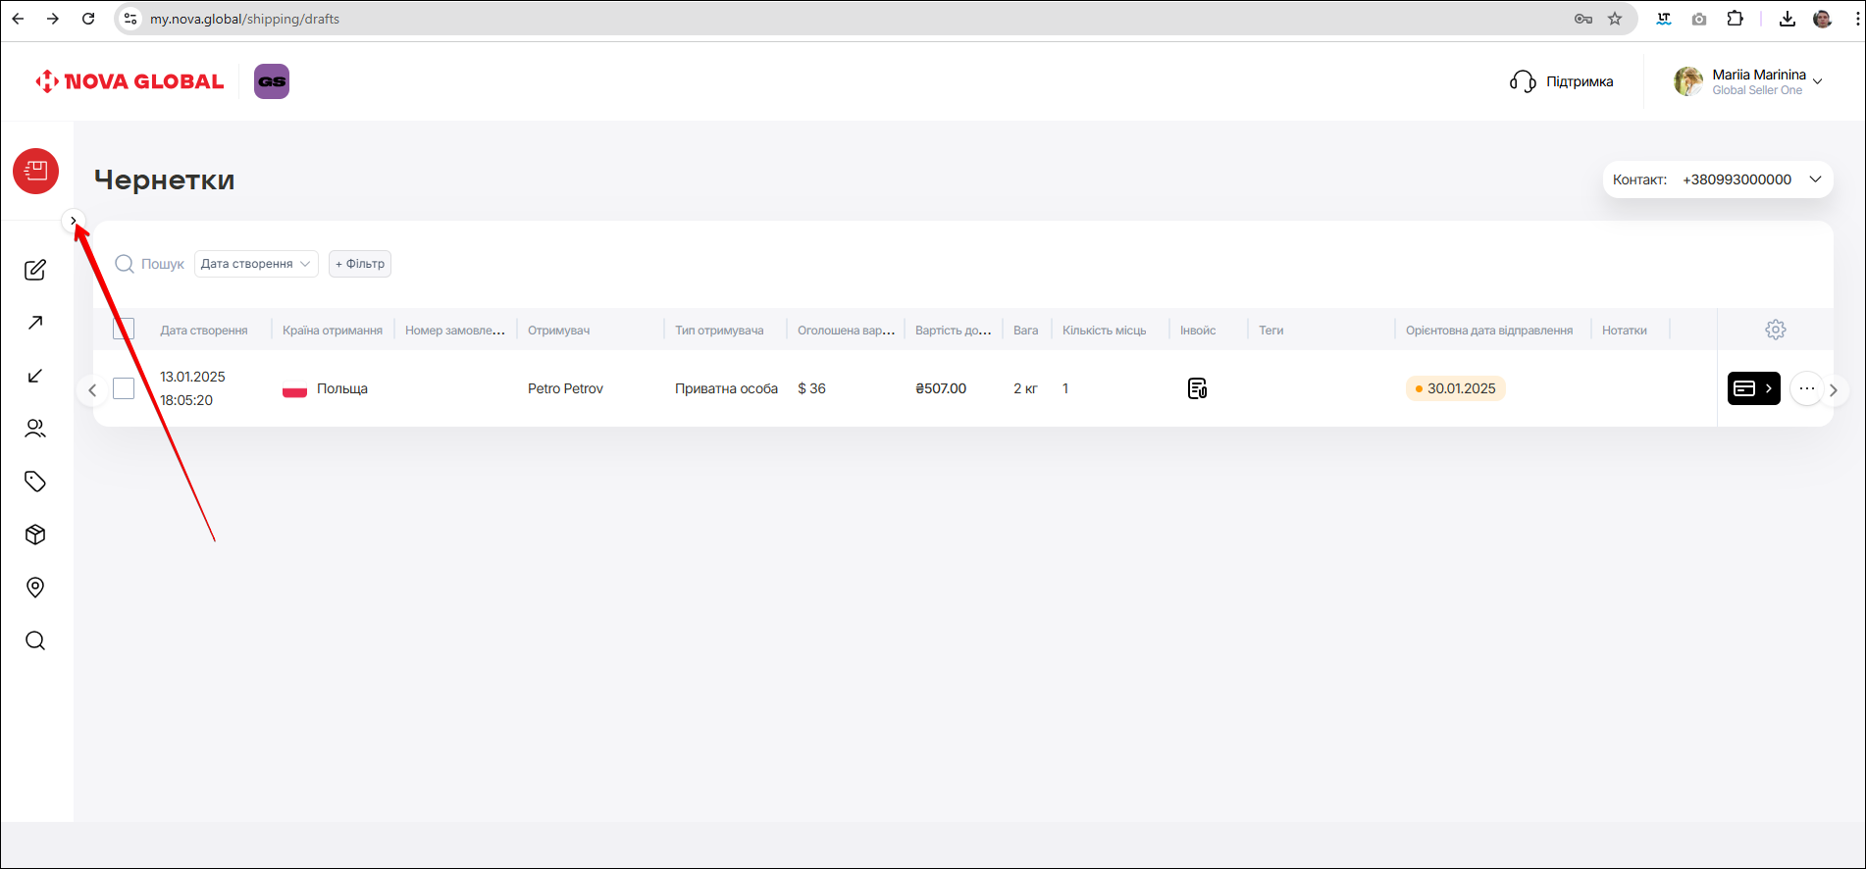Open the Дата створення dropdown
The width and height of the screenshot is (1866, 869).
click(x=255, y=264)
